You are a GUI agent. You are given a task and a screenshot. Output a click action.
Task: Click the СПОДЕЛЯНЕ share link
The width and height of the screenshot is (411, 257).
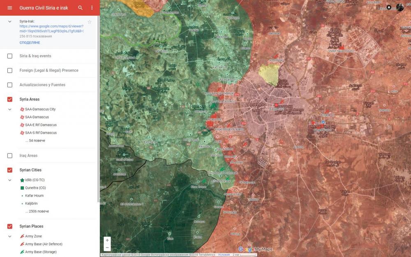click(30, 42)
